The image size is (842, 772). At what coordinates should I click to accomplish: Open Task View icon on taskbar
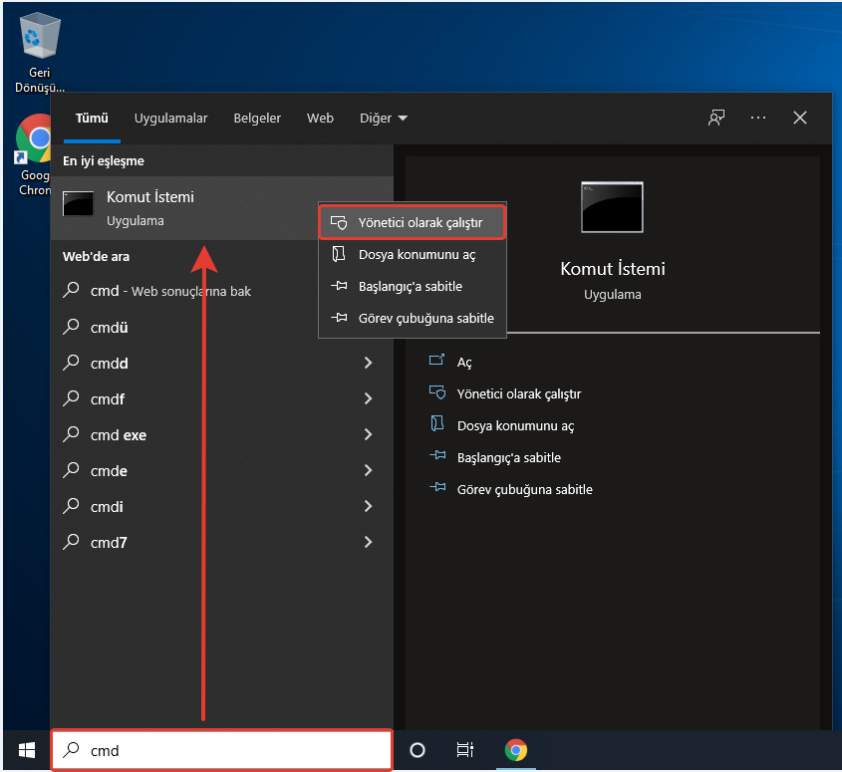(464, 750)
